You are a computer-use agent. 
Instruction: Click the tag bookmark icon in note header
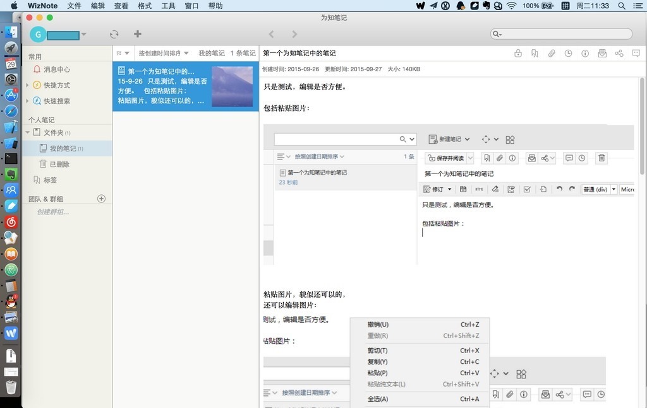[535, 53]
